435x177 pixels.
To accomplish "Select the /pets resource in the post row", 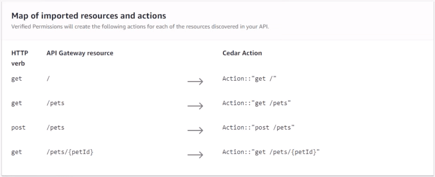I will point(55,127).
